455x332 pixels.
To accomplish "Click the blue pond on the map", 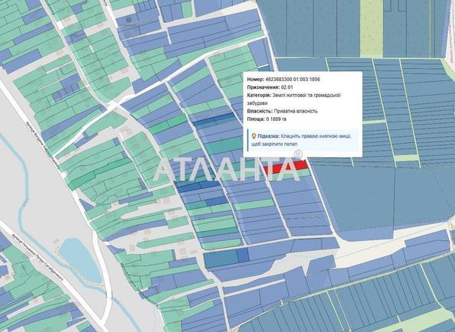I will [80, 260].
